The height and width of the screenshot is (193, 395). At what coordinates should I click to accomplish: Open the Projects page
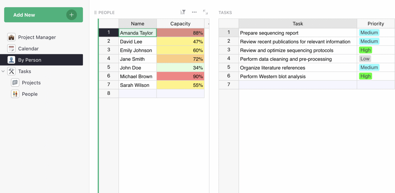31,83
